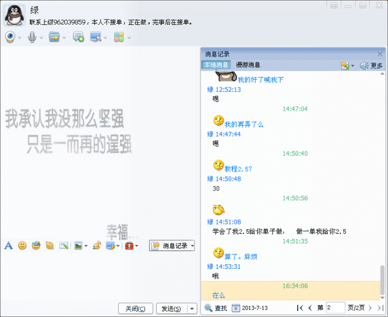
Task: Click the penguin contact avatar
Action: click(14, 16)
